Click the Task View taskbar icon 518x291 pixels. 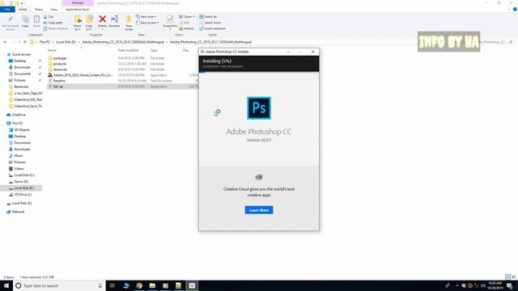tap(113, 285)
